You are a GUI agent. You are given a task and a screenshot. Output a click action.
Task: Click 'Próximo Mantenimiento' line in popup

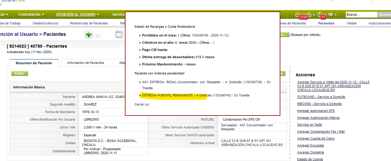(169, 64)
